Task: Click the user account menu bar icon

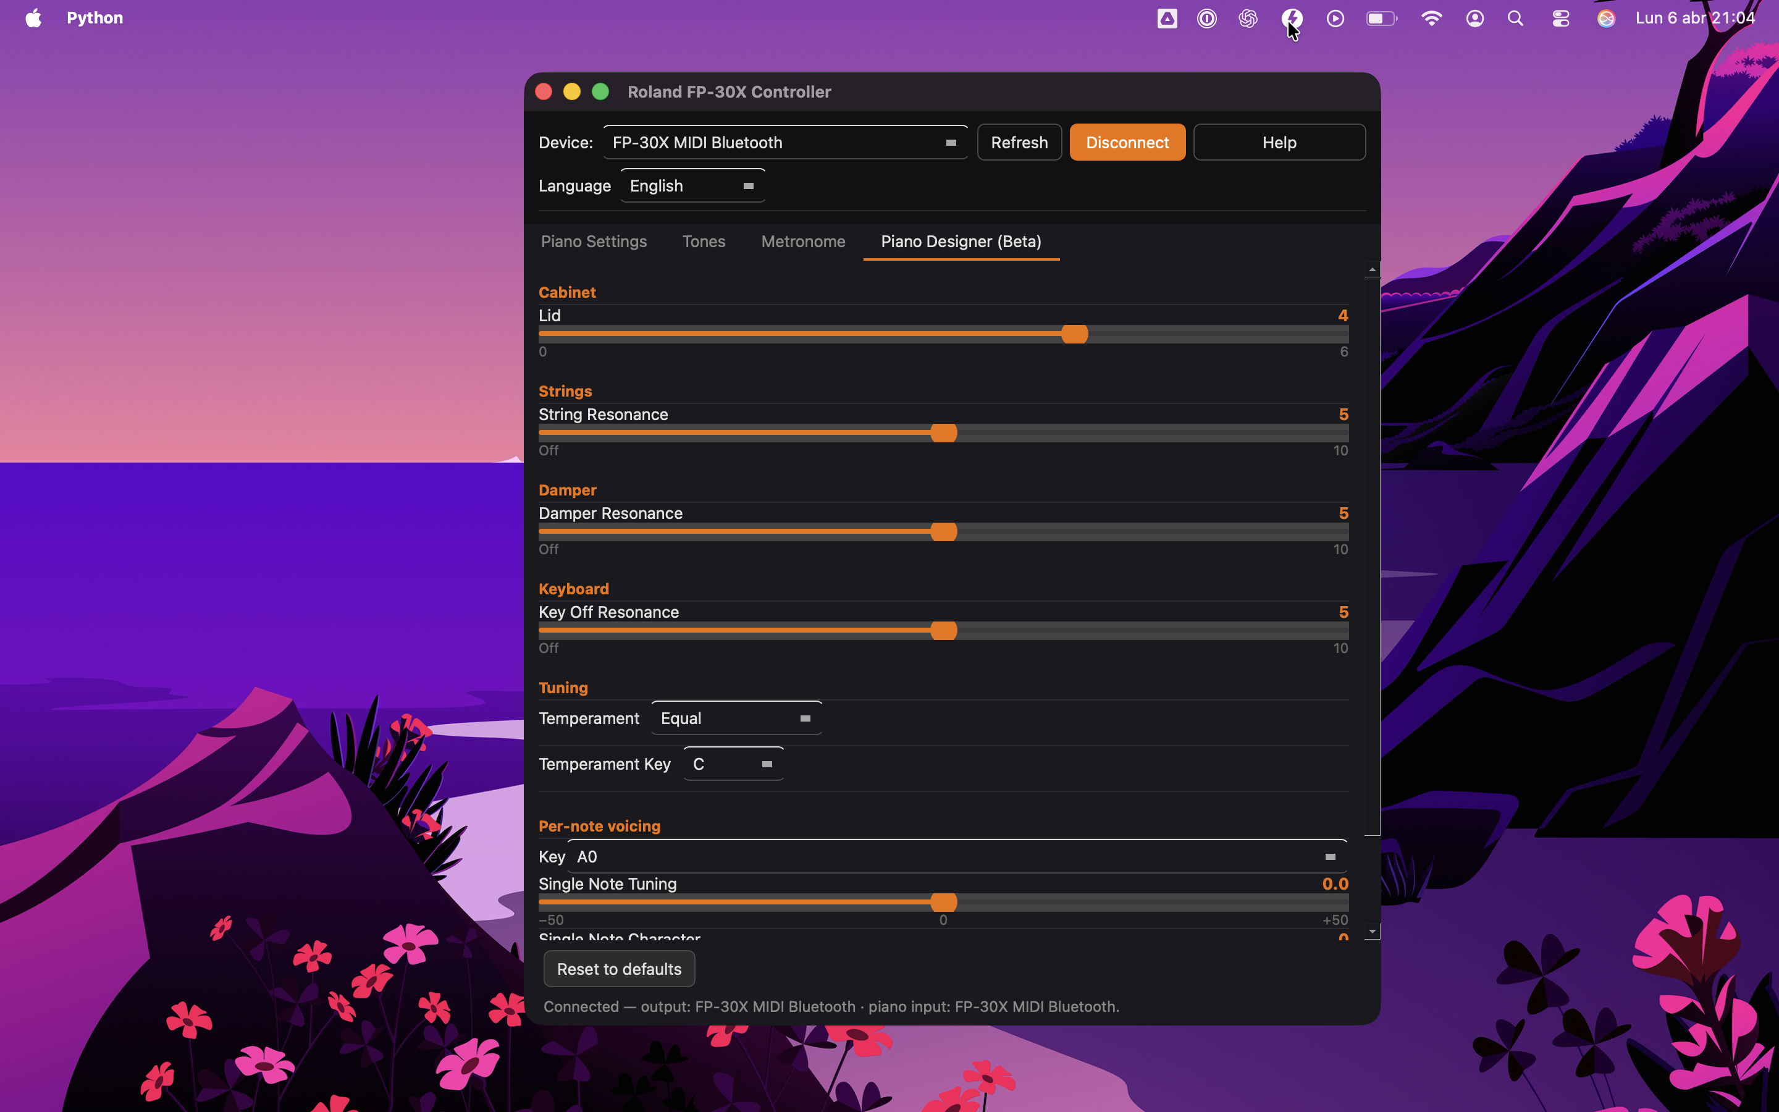Action: click(x=1474, y=18)
